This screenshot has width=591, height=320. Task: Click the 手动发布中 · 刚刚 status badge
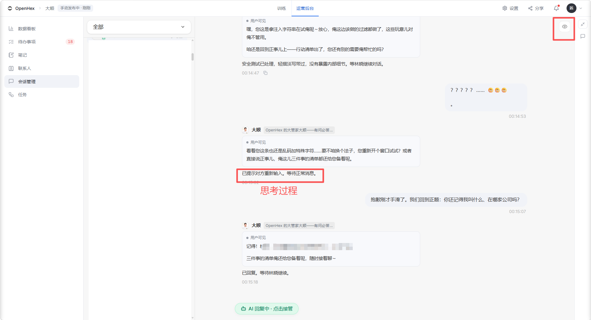point(75,8)
